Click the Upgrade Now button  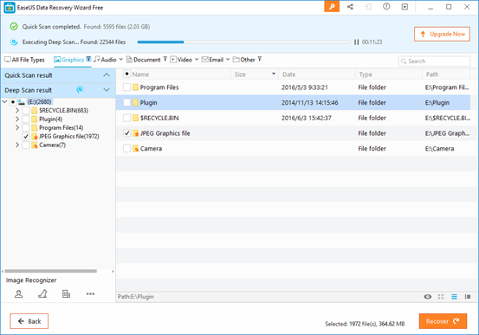tap(442, 34)
